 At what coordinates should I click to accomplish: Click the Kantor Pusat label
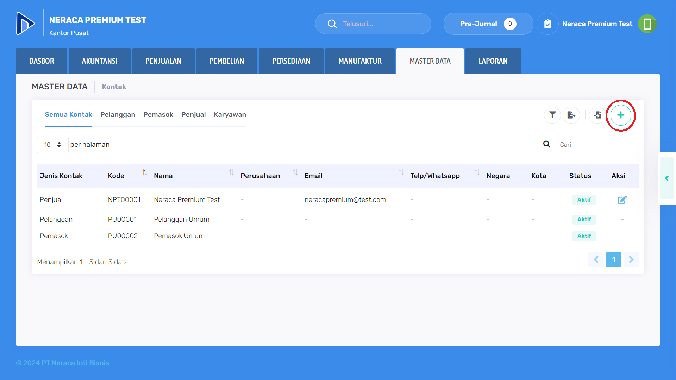click(x=69, y=33)
